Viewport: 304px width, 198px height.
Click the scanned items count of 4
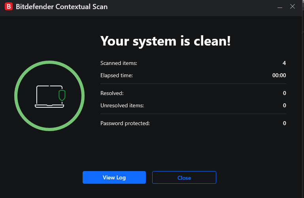point(284,63)
